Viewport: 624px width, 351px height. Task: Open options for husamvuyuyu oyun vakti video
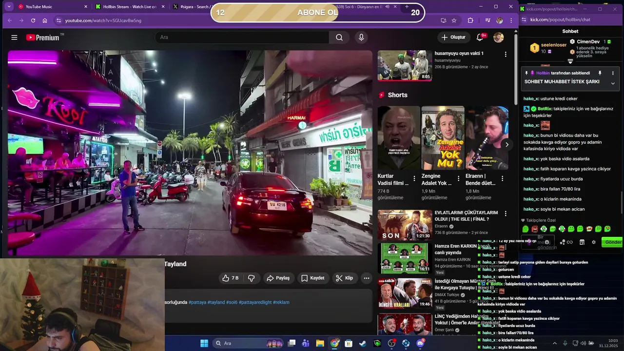tap(506, 55)
